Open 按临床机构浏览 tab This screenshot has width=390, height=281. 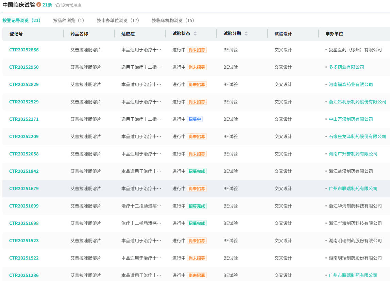click(173, 20)
